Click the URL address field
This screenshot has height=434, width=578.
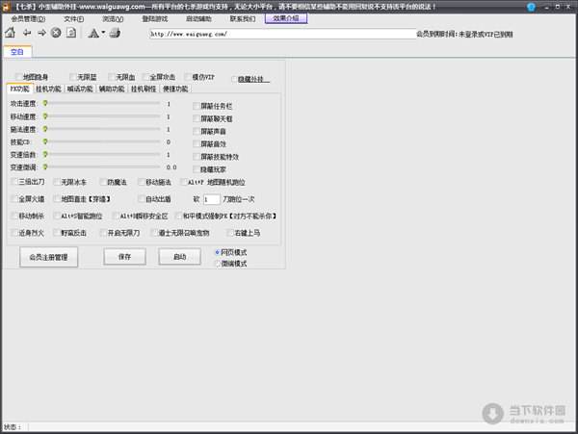(282, 34)
